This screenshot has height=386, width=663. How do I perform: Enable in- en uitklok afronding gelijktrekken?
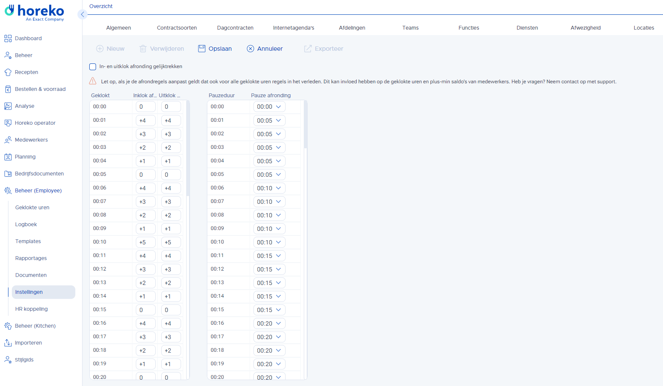pyautogui.click(x=93, y=67)
